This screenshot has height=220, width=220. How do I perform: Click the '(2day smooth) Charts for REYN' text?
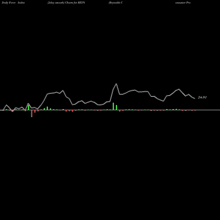[66, 3]
